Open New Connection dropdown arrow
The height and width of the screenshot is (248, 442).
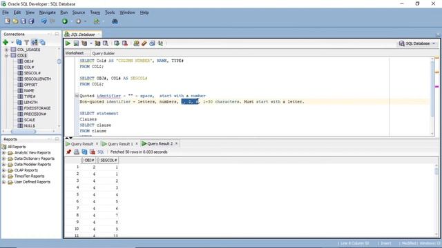click(12, 43)
